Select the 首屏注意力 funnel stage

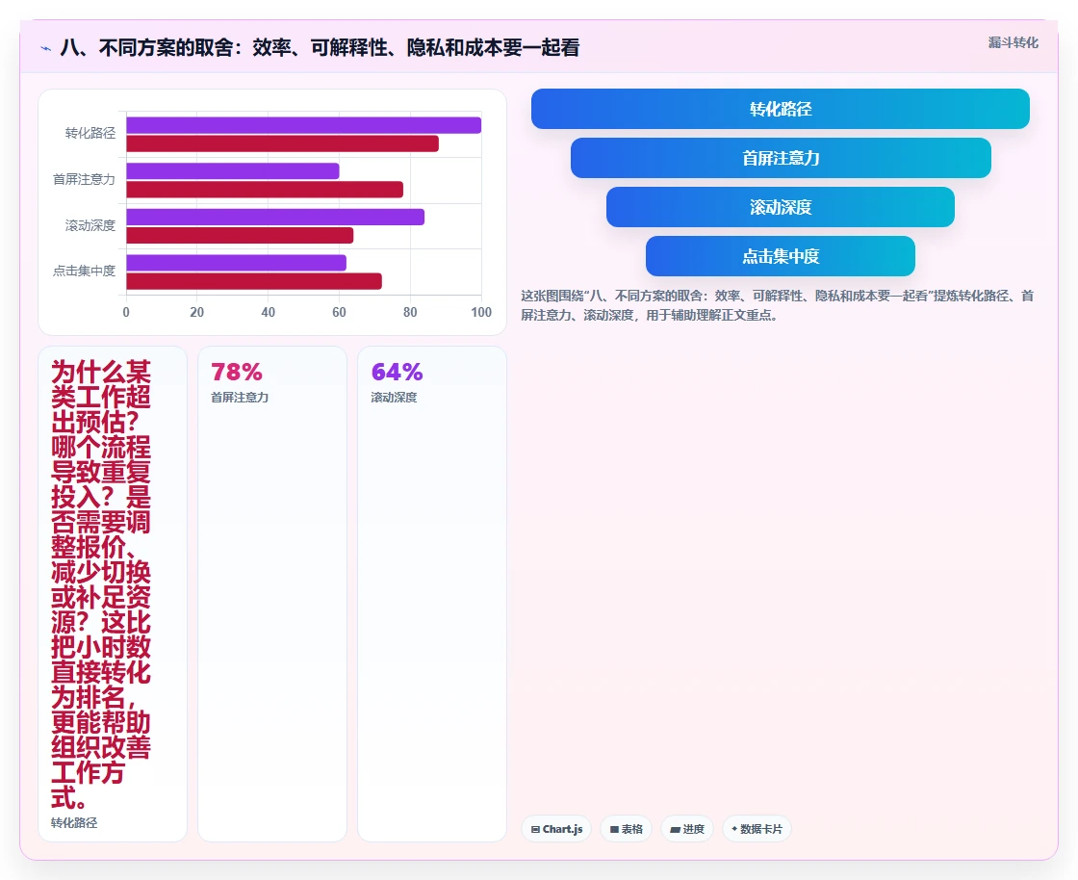click(781, 158)
